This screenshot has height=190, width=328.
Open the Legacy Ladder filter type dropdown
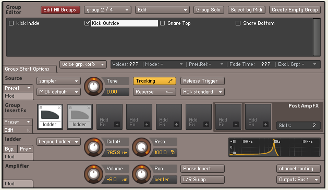click(58, 142)
